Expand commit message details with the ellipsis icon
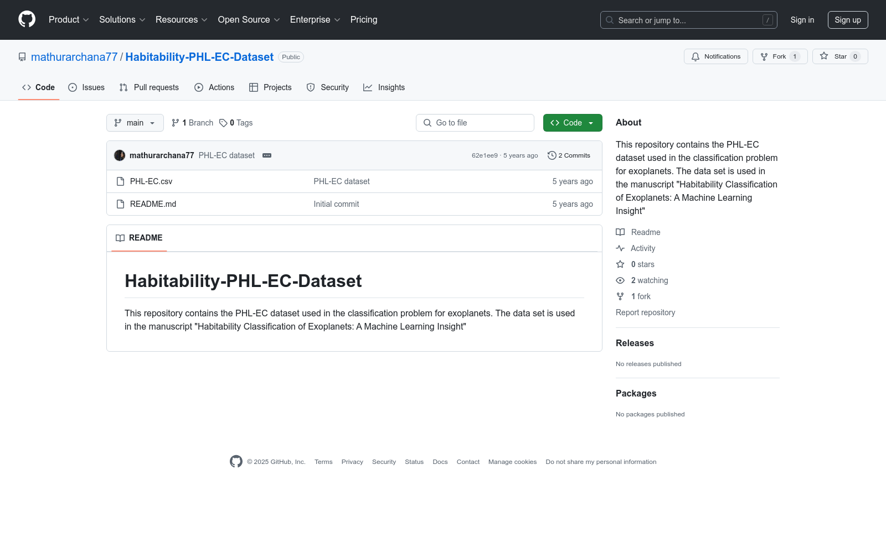 [267, 155]
